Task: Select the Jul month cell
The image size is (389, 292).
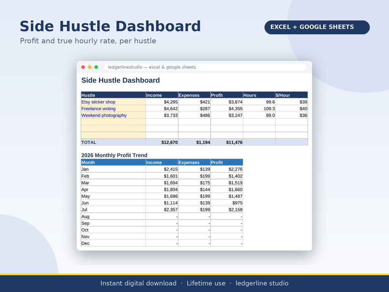Action: click(x=113, y=209)
